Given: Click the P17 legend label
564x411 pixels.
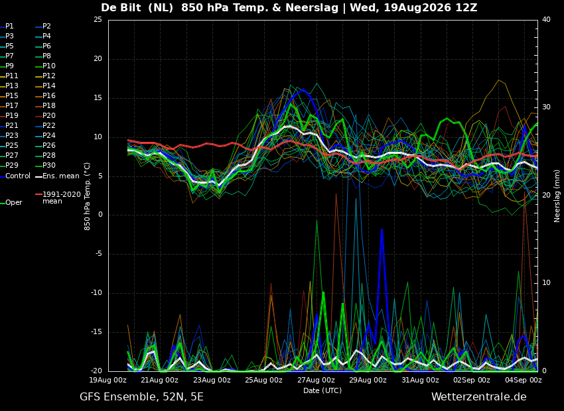Looking at the screenshot, I should coord(11,105).
